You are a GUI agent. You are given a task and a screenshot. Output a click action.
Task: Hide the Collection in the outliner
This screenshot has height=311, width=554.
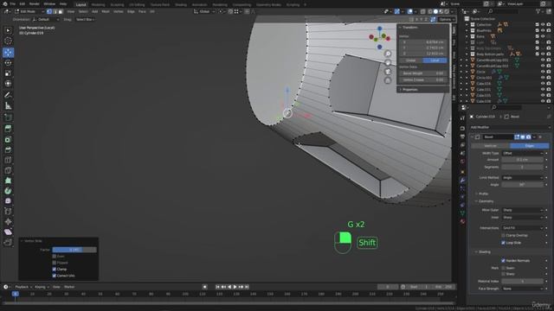click(543, 25)
